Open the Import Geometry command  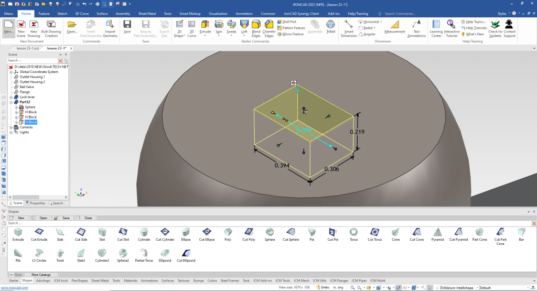click(x=110, y=27)
